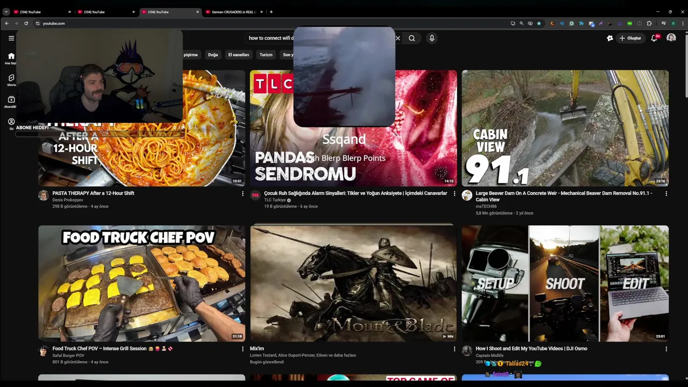The width and height of the screenshot is (688, 387).
Task: Open PASTA THERAPY After a 12-Hour Shift title
Action: click(94, 193)
